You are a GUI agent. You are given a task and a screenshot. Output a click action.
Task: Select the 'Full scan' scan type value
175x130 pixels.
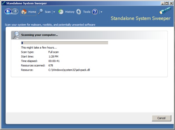click(x=53, y=52)
